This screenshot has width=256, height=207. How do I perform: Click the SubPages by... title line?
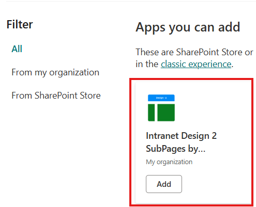click(x=175, y=149)
